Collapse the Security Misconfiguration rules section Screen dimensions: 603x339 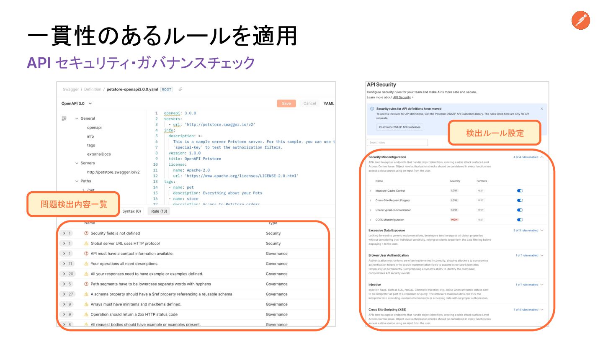tap(542, 157)
